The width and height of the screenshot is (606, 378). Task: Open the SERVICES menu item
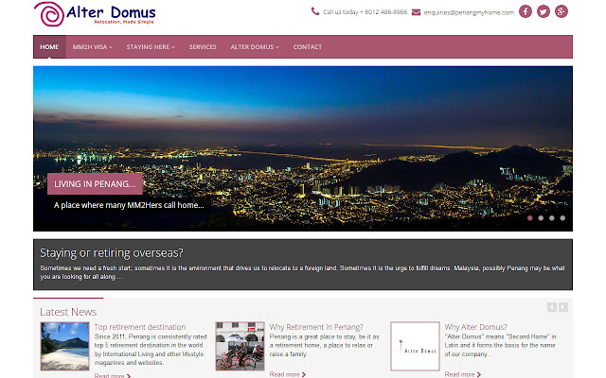[x=203, y=47]
